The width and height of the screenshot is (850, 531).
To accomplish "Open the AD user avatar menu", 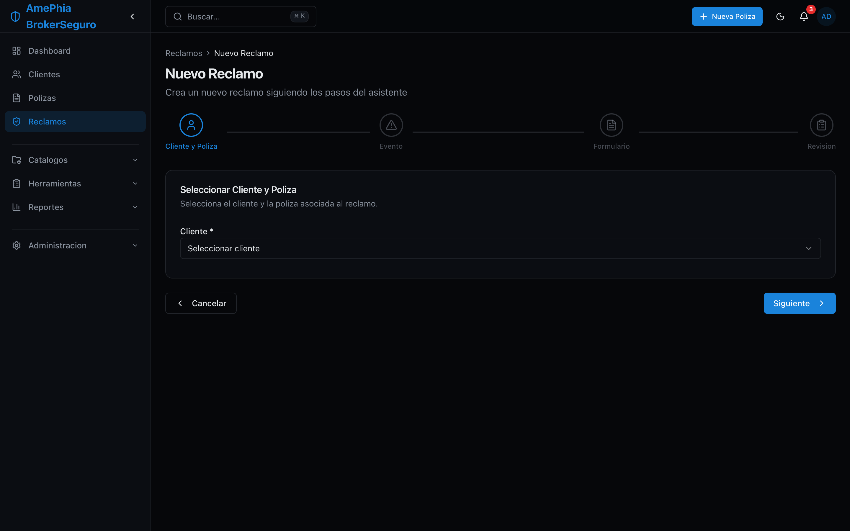I will click(826, 17).
